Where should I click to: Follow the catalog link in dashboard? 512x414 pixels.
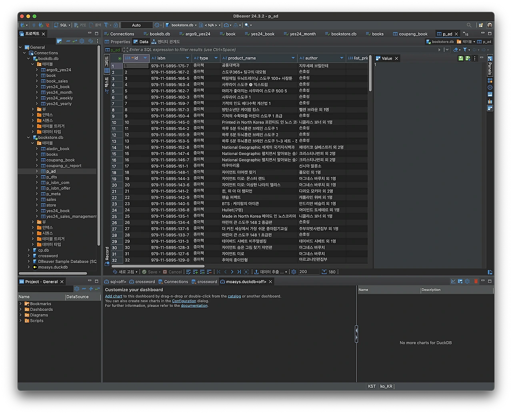234,296
